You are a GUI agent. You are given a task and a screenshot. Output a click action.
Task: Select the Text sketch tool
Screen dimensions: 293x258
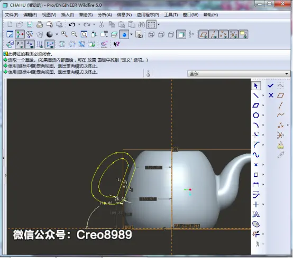256,214
